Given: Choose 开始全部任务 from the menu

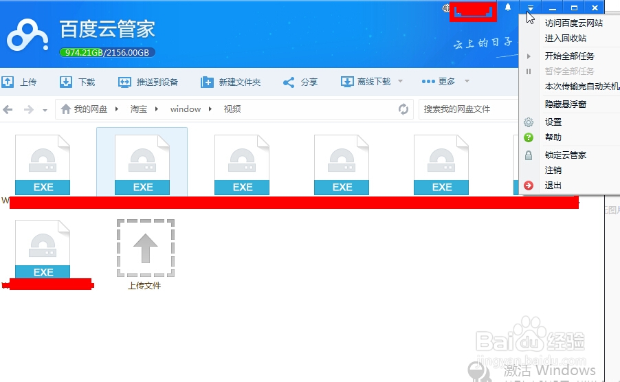Looking at the screenshot, I should pyautogui.click(x=569, y=56).
